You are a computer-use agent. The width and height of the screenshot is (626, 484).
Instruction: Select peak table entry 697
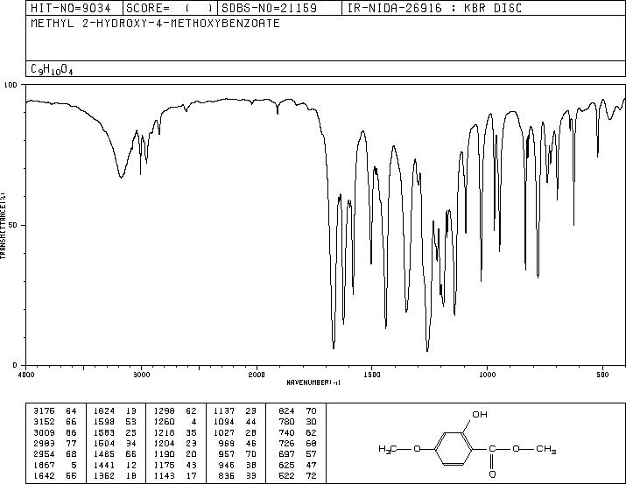click(x=286, y=454)
